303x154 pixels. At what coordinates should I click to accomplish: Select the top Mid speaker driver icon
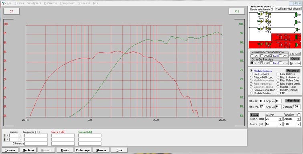coord(297,15)
